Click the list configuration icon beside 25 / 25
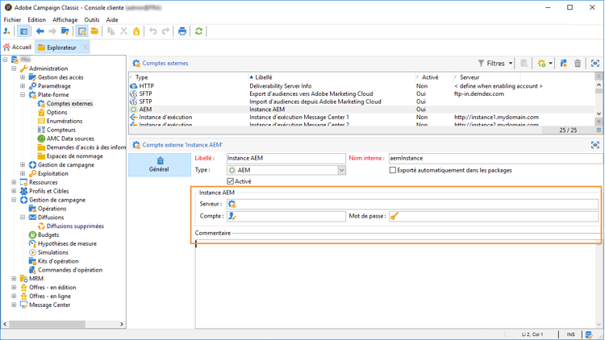Image resolution: width=605 pixels, height=340 pixels. (599, 131)
